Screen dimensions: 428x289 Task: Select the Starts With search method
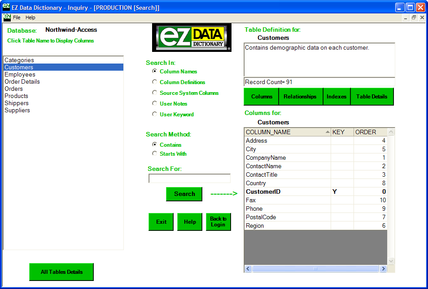[x=155, y=153]
